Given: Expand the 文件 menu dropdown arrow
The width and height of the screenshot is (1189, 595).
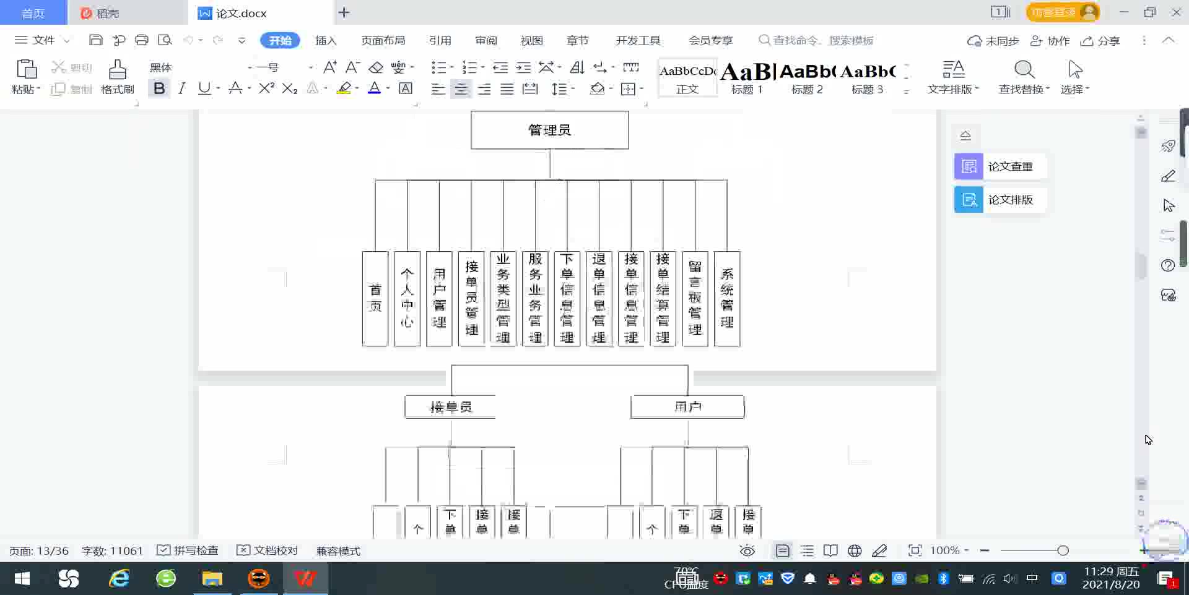Looking at the screenshot, I should [x=67, y=40].
